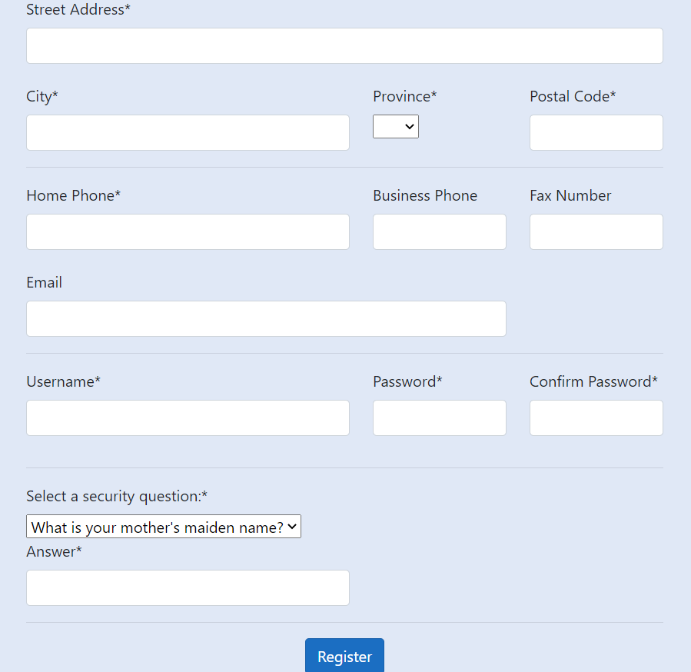Image resolution: width=691 pixels, height=672 pixels.
Task: Click the security question Answer field
Action: pyautogui.click(x=188, y=587)
